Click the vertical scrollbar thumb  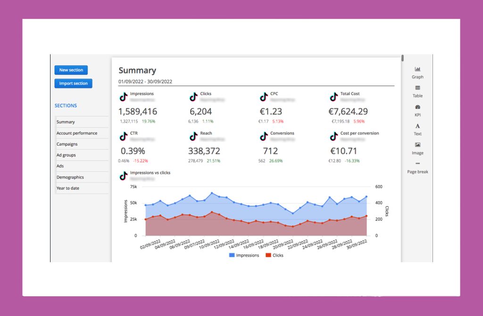[402, 59]
